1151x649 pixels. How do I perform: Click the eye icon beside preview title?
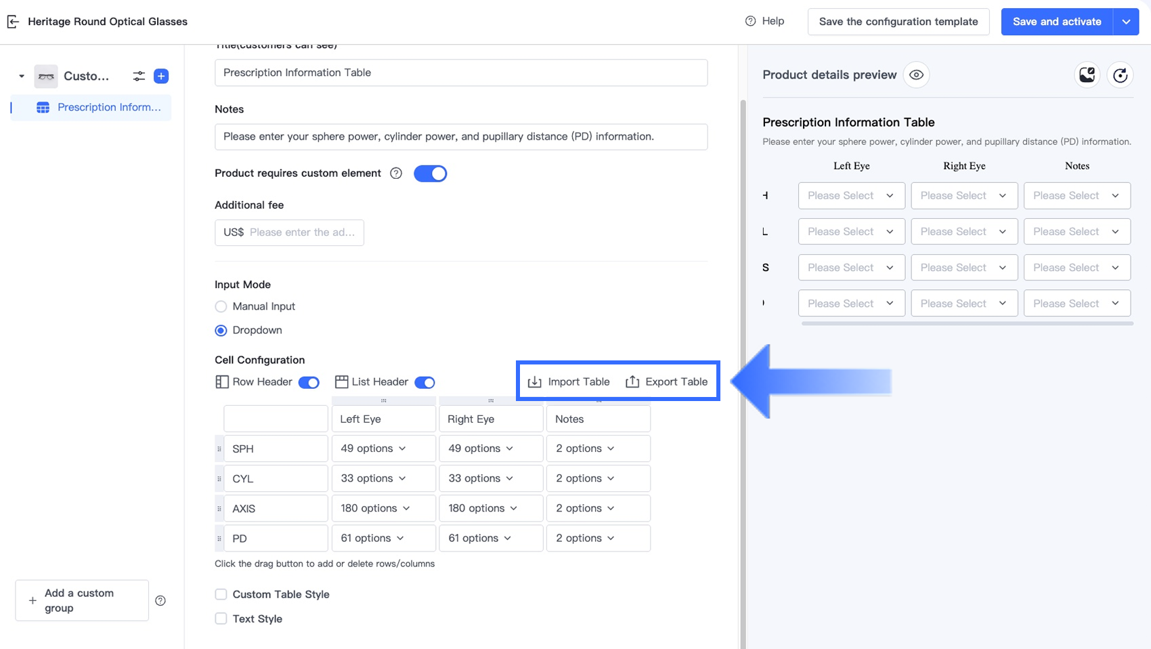tap(916, 75)
